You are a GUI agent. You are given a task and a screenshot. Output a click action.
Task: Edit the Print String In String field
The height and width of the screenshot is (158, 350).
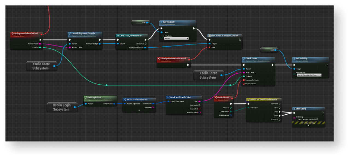pos(307,119)
